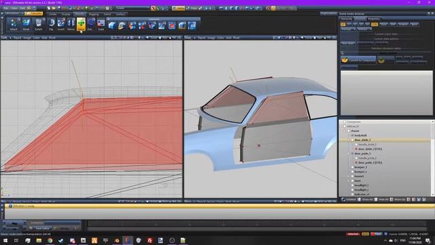
Task: Collapse the chassis tree node
Action: click(345, 131)
